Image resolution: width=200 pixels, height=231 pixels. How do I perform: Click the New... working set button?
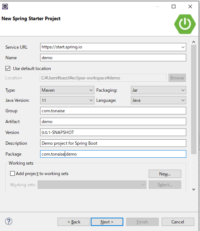click(165, 174)
